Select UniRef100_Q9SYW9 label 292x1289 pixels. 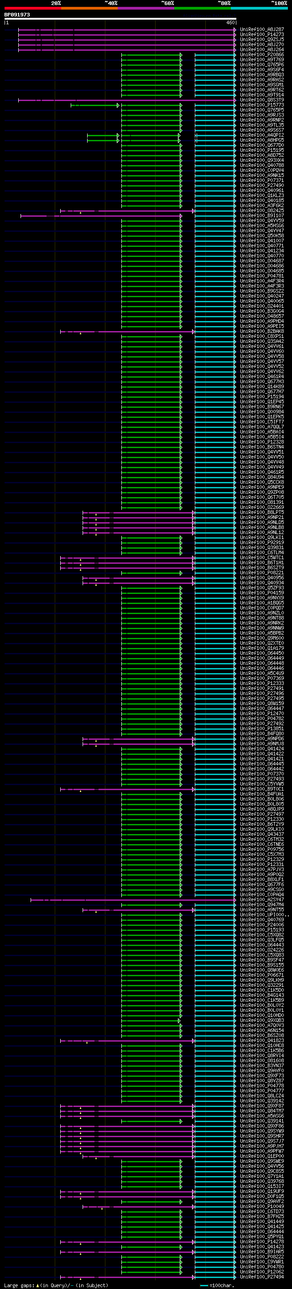click(262, 1131)
